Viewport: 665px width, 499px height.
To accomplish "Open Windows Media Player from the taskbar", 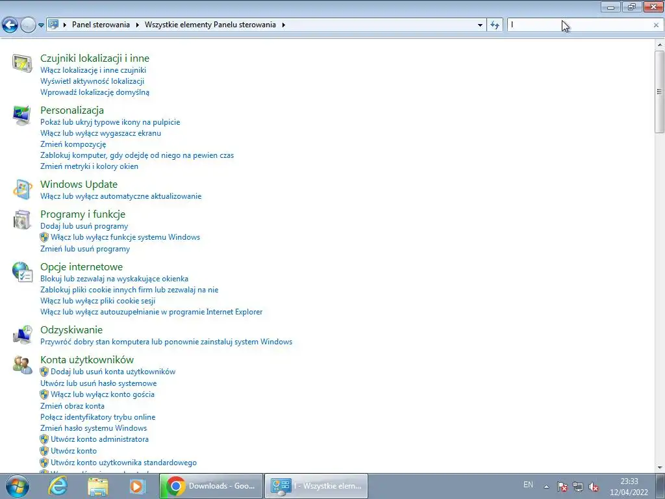I will (137, 486).
